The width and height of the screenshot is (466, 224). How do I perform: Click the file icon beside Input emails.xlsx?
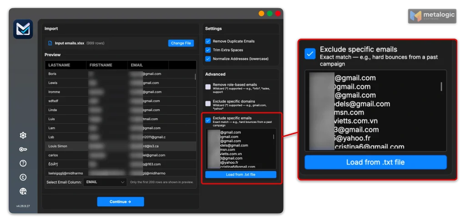coord(50,43)
